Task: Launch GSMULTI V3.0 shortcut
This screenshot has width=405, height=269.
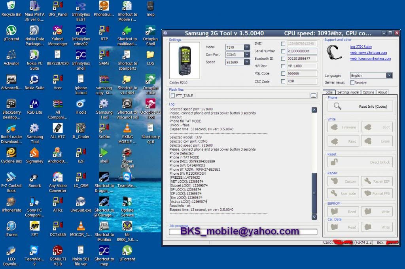Action: (x=58, y=256)
